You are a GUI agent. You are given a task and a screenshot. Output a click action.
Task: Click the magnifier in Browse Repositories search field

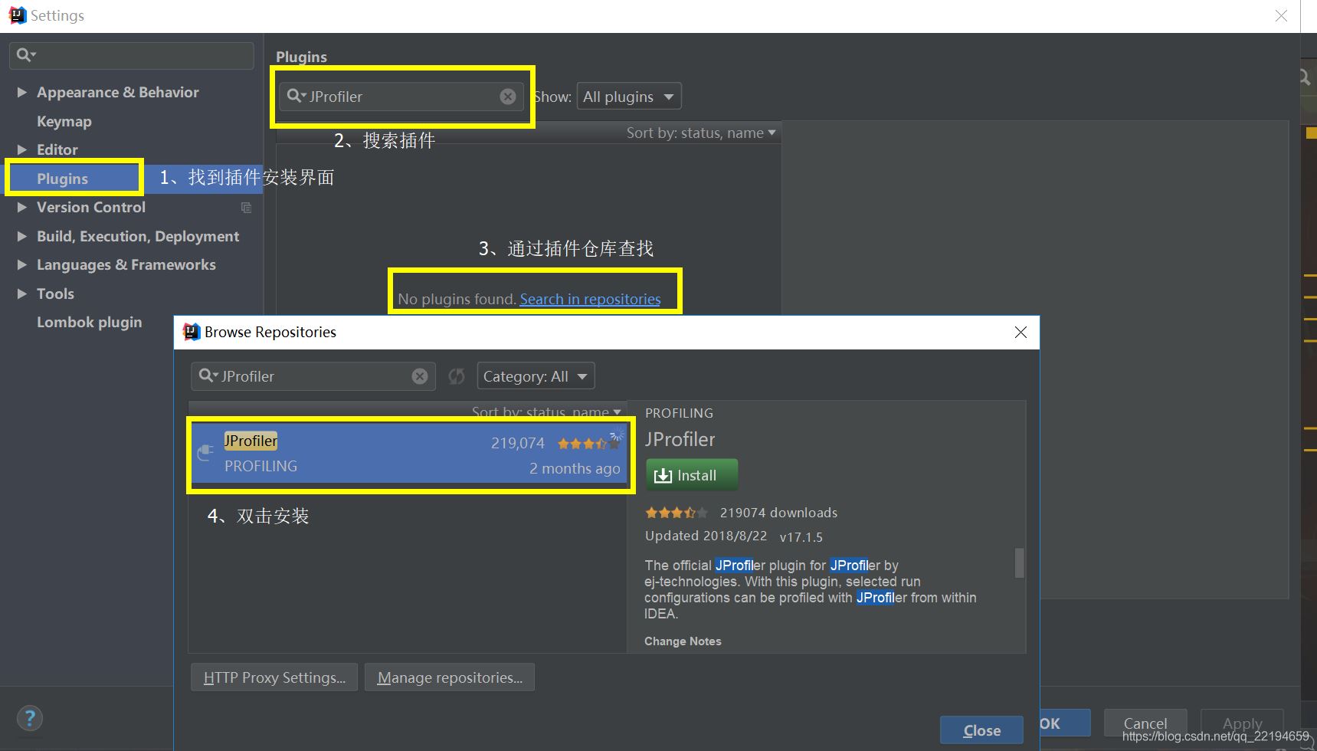coord(206,375)
